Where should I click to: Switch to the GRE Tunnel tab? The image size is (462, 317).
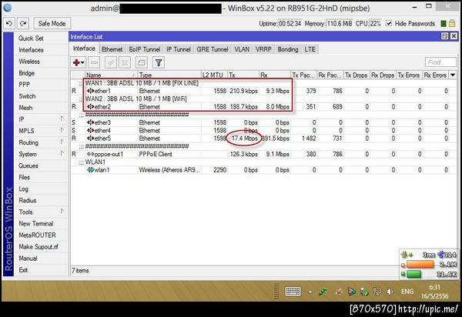[213, 49]
